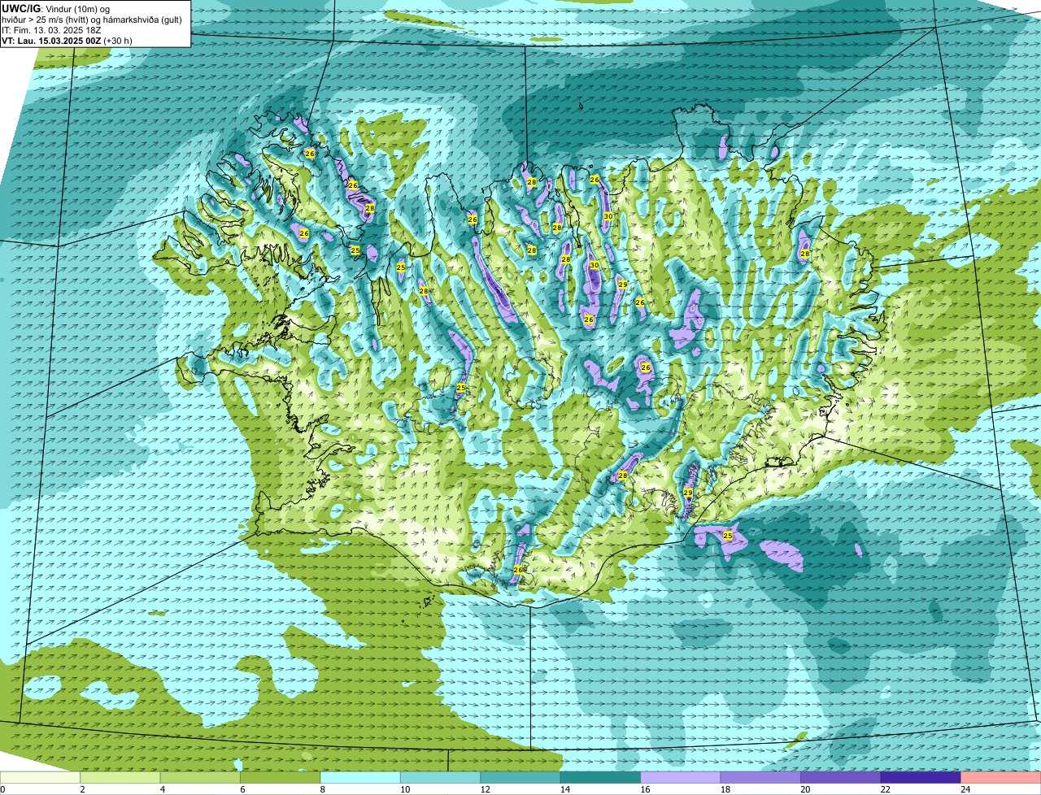1041x795 pixels.
Task: Click the 16–18 m/s light lavender legend swatch
Action: click(681, 777)
